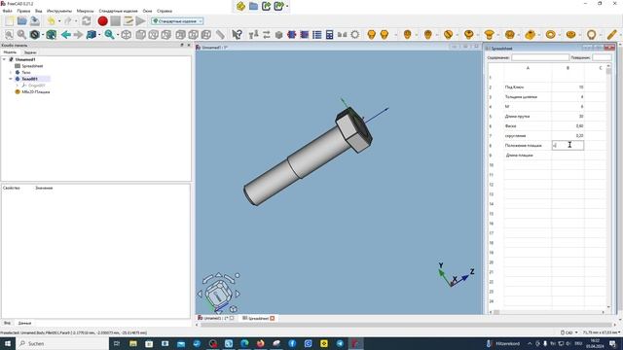Viewport: 623px width, 350px height.
Task: Activate What's This help cursor
Action: click(237, 35)
